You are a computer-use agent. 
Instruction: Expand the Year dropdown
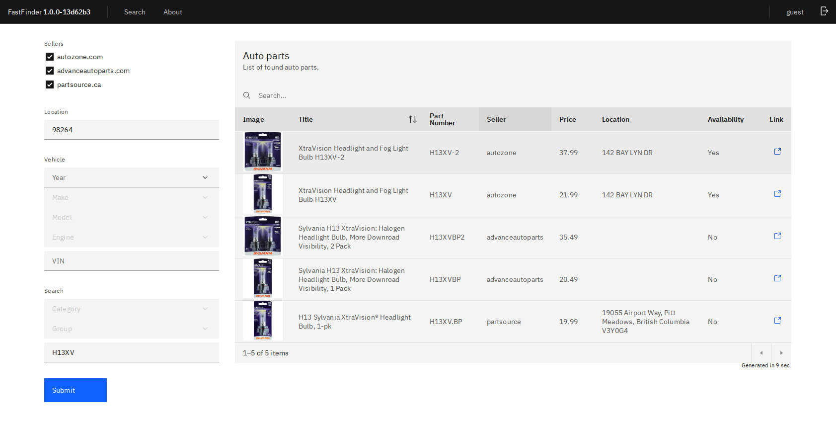click(131, 177)
